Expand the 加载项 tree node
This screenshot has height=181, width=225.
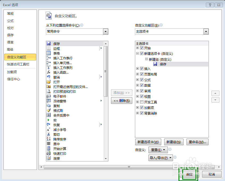137,108
